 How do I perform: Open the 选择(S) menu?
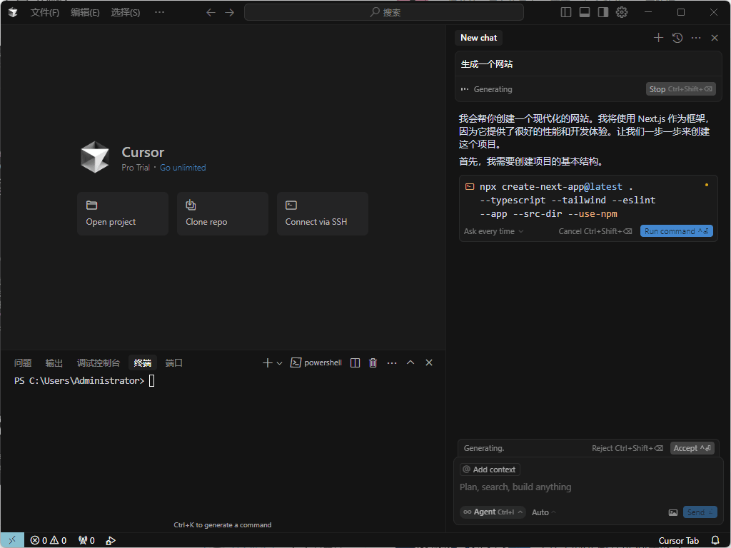coord(126,12)
